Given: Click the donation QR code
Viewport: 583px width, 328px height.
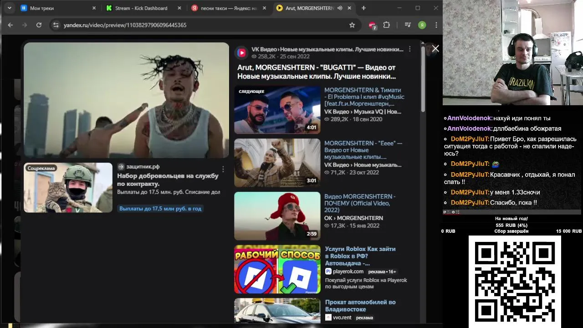Looking at the screenshot, I should [515, 281].
